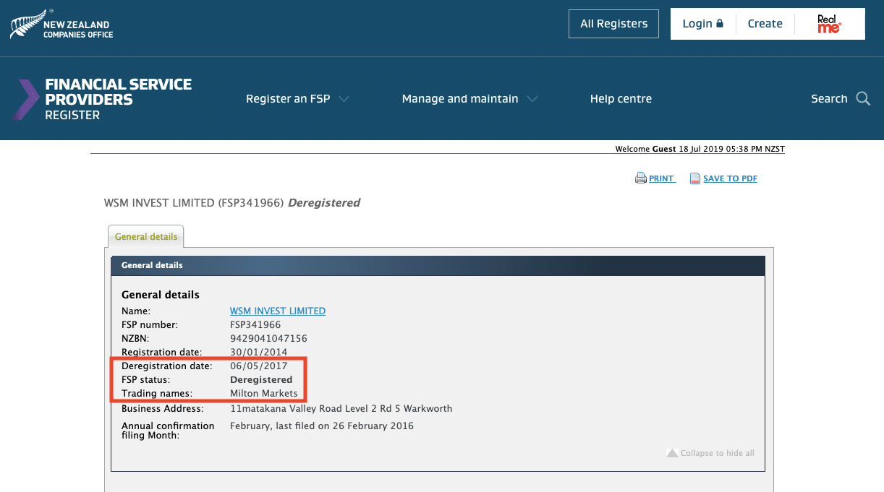
Task: Click the search magnifier icon
Action: (x=863, y=99)
